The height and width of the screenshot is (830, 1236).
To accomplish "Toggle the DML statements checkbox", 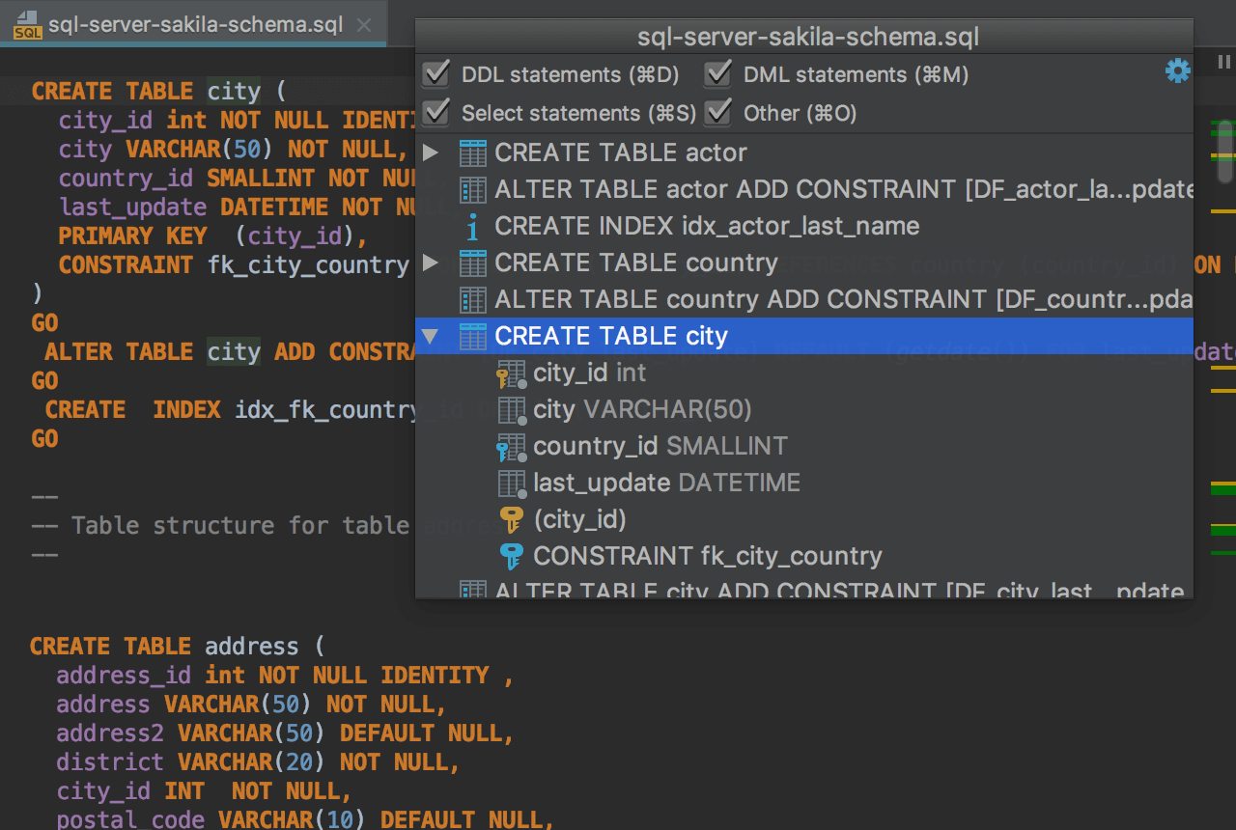I will (717, 74).
